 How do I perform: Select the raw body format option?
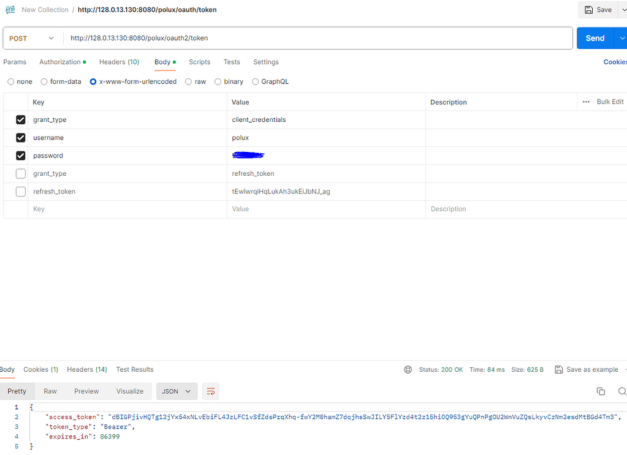click(x=188, y=81)
